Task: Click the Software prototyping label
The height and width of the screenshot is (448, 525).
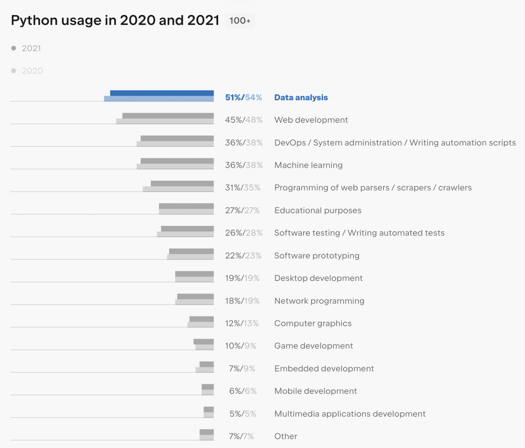Action: pyautogui.click(x=317, y=256)
